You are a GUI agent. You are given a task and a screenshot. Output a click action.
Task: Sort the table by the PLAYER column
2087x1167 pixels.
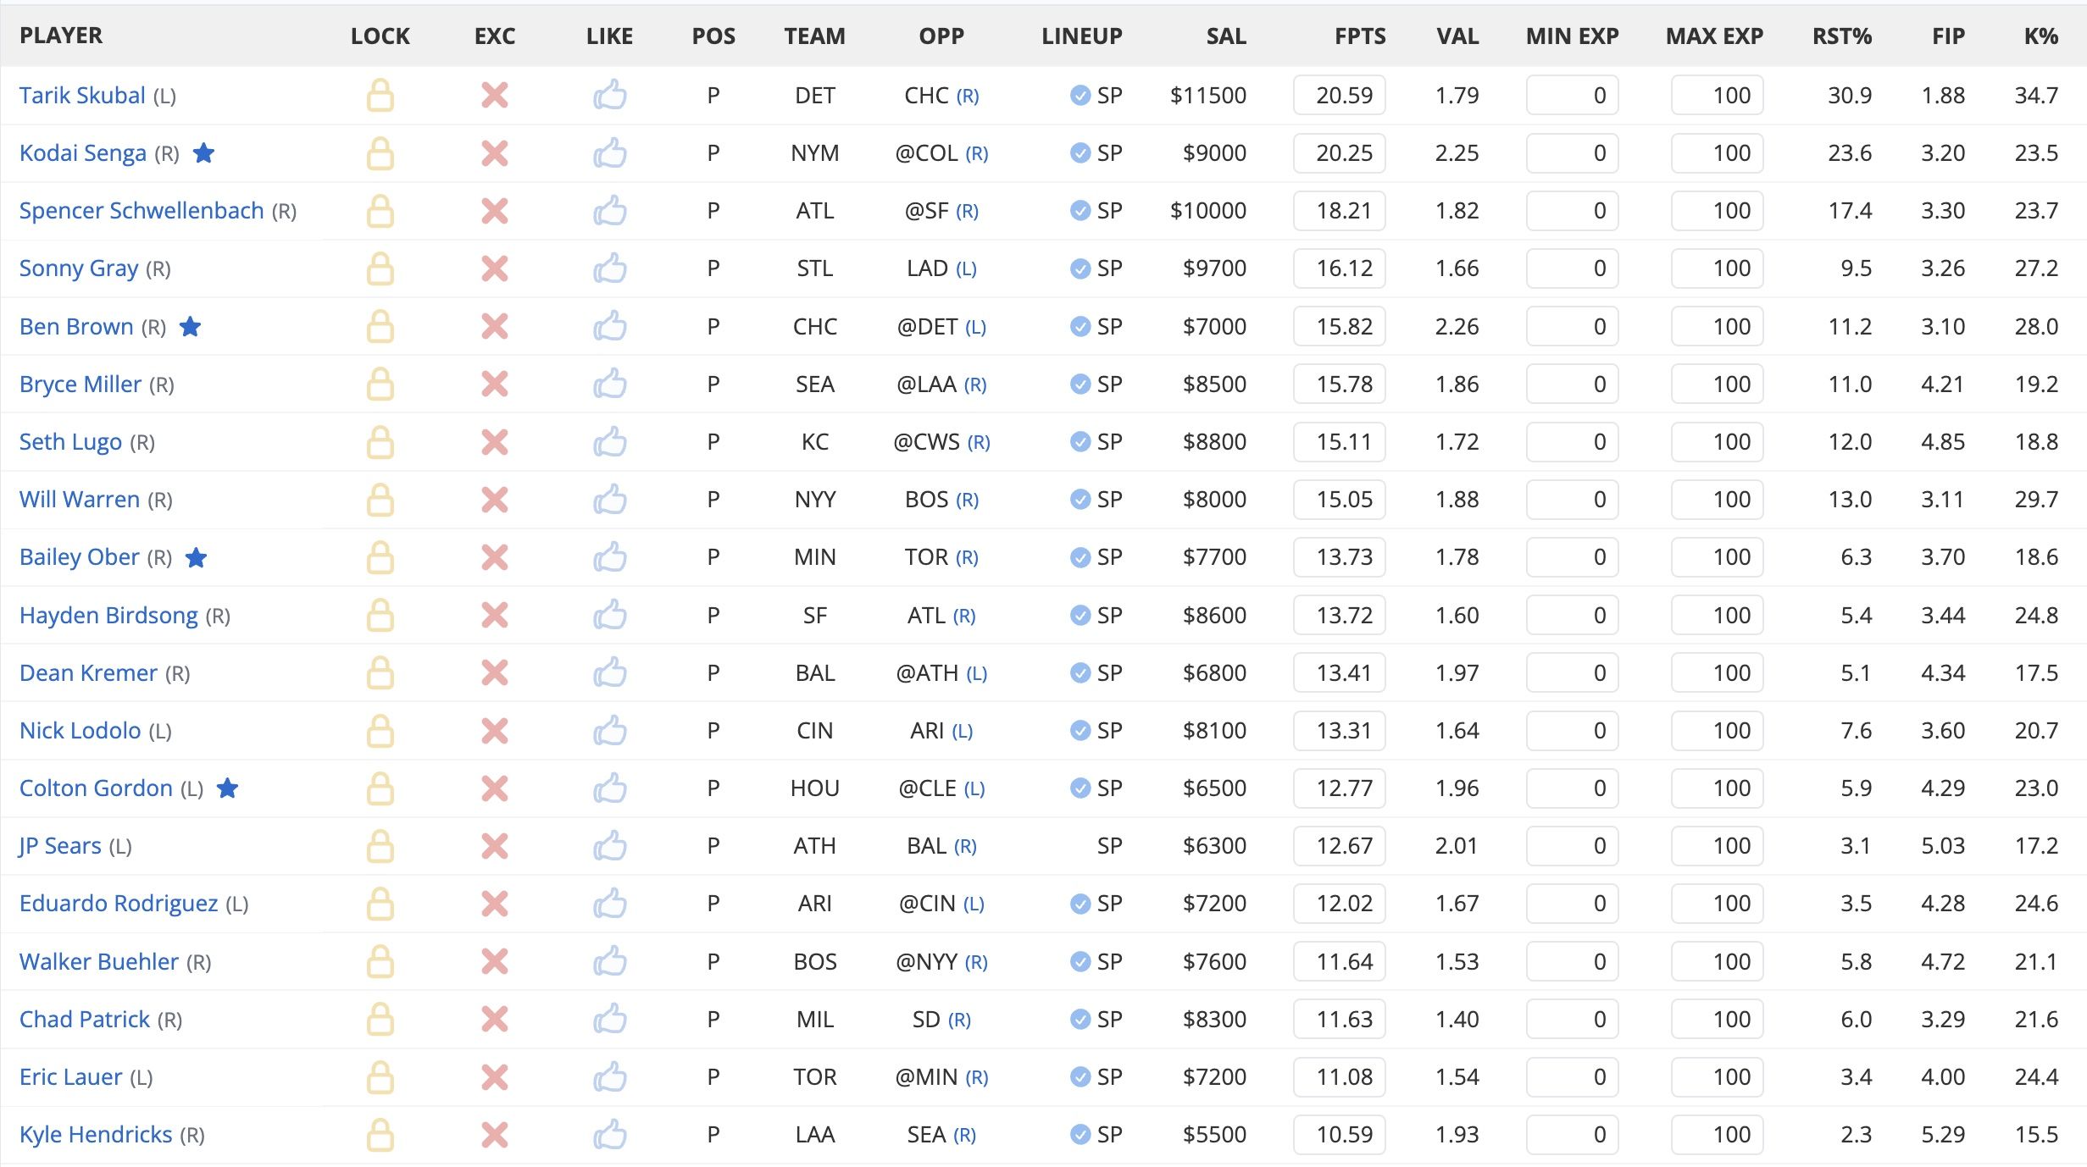61,36
